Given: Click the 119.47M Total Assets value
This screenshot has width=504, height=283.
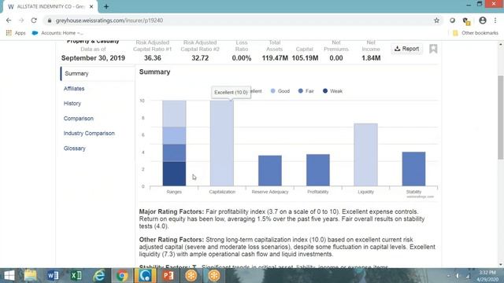Looking at the screenshot, I should tap(275, 58).
